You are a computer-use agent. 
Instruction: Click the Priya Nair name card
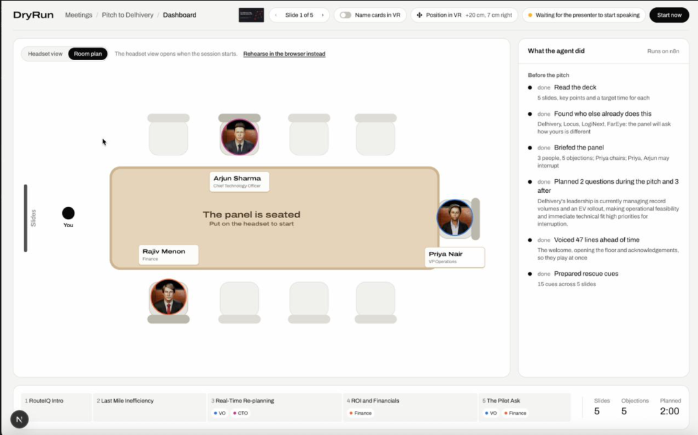[455, 258]
